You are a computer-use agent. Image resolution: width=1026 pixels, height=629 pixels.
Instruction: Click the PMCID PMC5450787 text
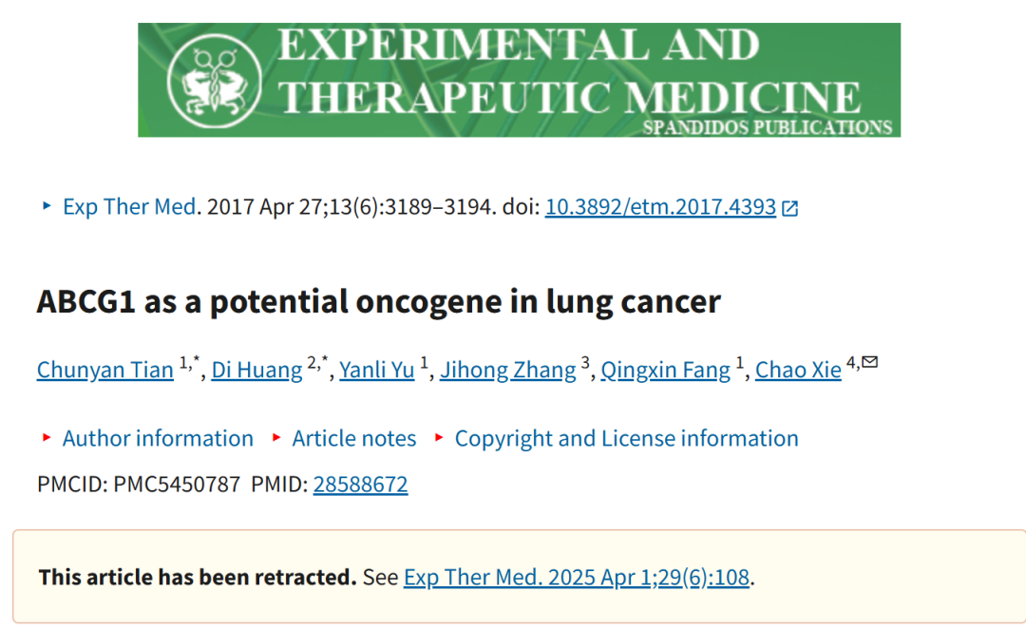(139, 485)
